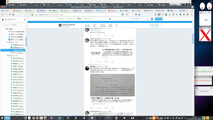Open the document photo in retweeted post
Image resolution: width=213 pixels, height=120 pixels.
coord(112,85)
